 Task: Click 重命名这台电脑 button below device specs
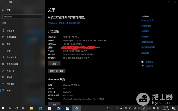(57, 71)
